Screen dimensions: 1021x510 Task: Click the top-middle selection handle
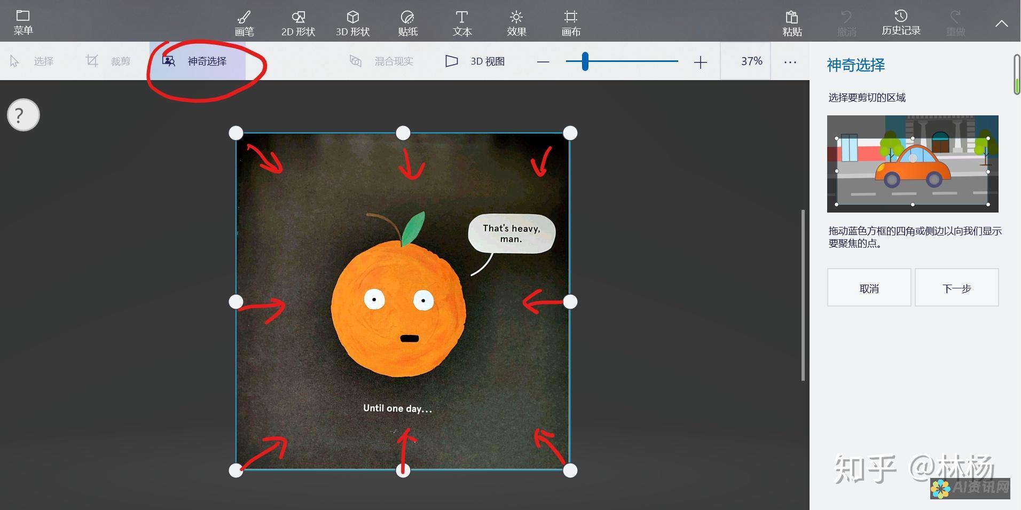(x=403, y=133)
